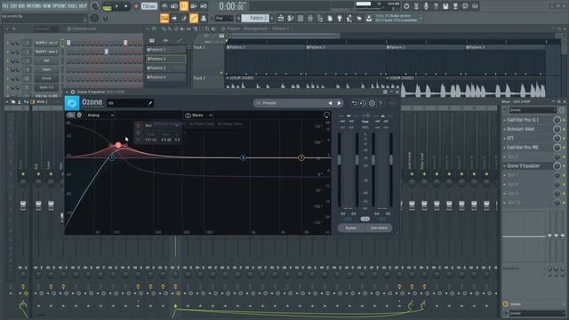The width and height of the screenshot is (569, 320).
Task: Click the tempo display showing 150
Action: click(x=148, y=6)
